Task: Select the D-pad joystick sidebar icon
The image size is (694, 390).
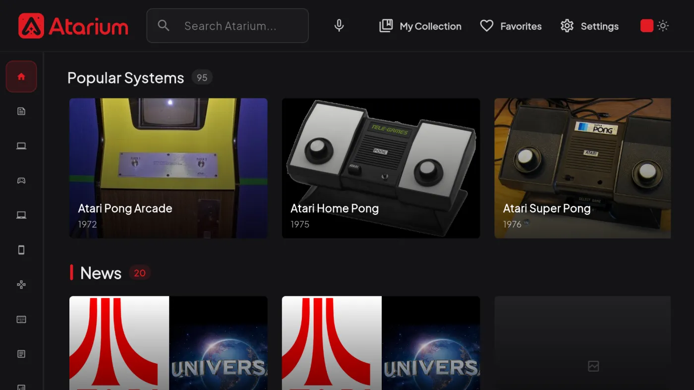Action: tap(21, 285)
